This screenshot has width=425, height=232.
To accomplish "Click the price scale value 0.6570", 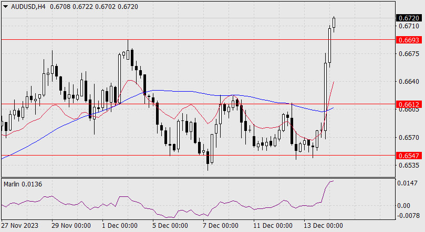I will [x=409, y=137].
